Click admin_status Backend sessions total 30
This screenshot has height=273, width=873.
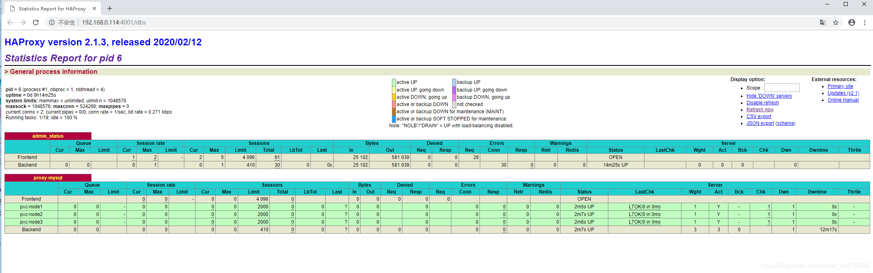277,165
